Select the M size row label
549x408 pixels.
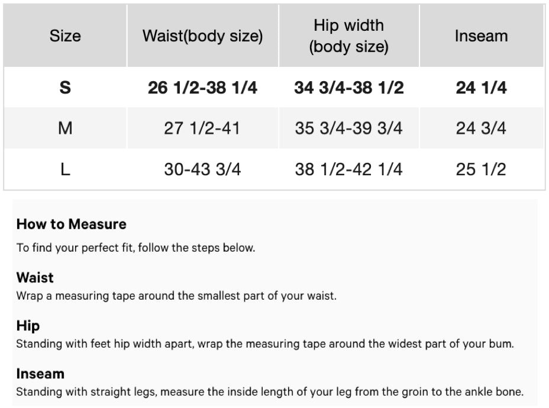pyautogui.click(x=65, y=128)
